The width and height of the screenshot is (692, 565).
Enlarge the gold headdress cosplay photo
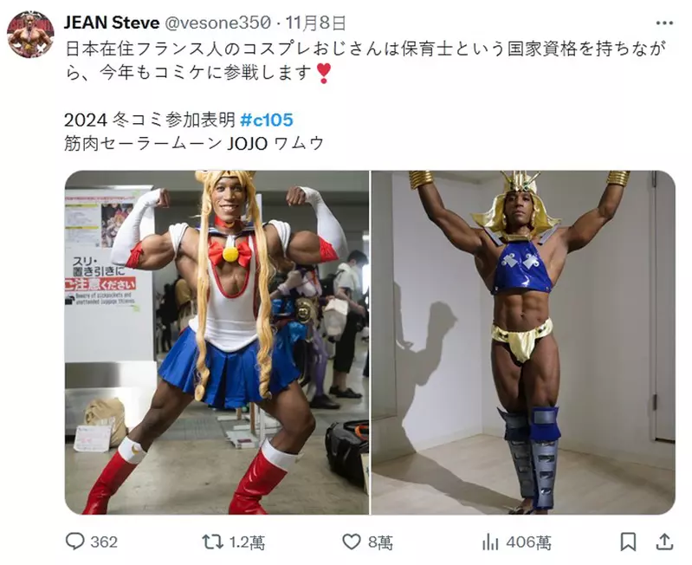coord(523,342)
